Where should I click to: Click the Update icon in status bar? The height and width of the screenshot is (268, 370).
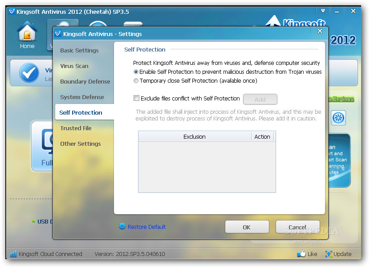click(329, 254)
